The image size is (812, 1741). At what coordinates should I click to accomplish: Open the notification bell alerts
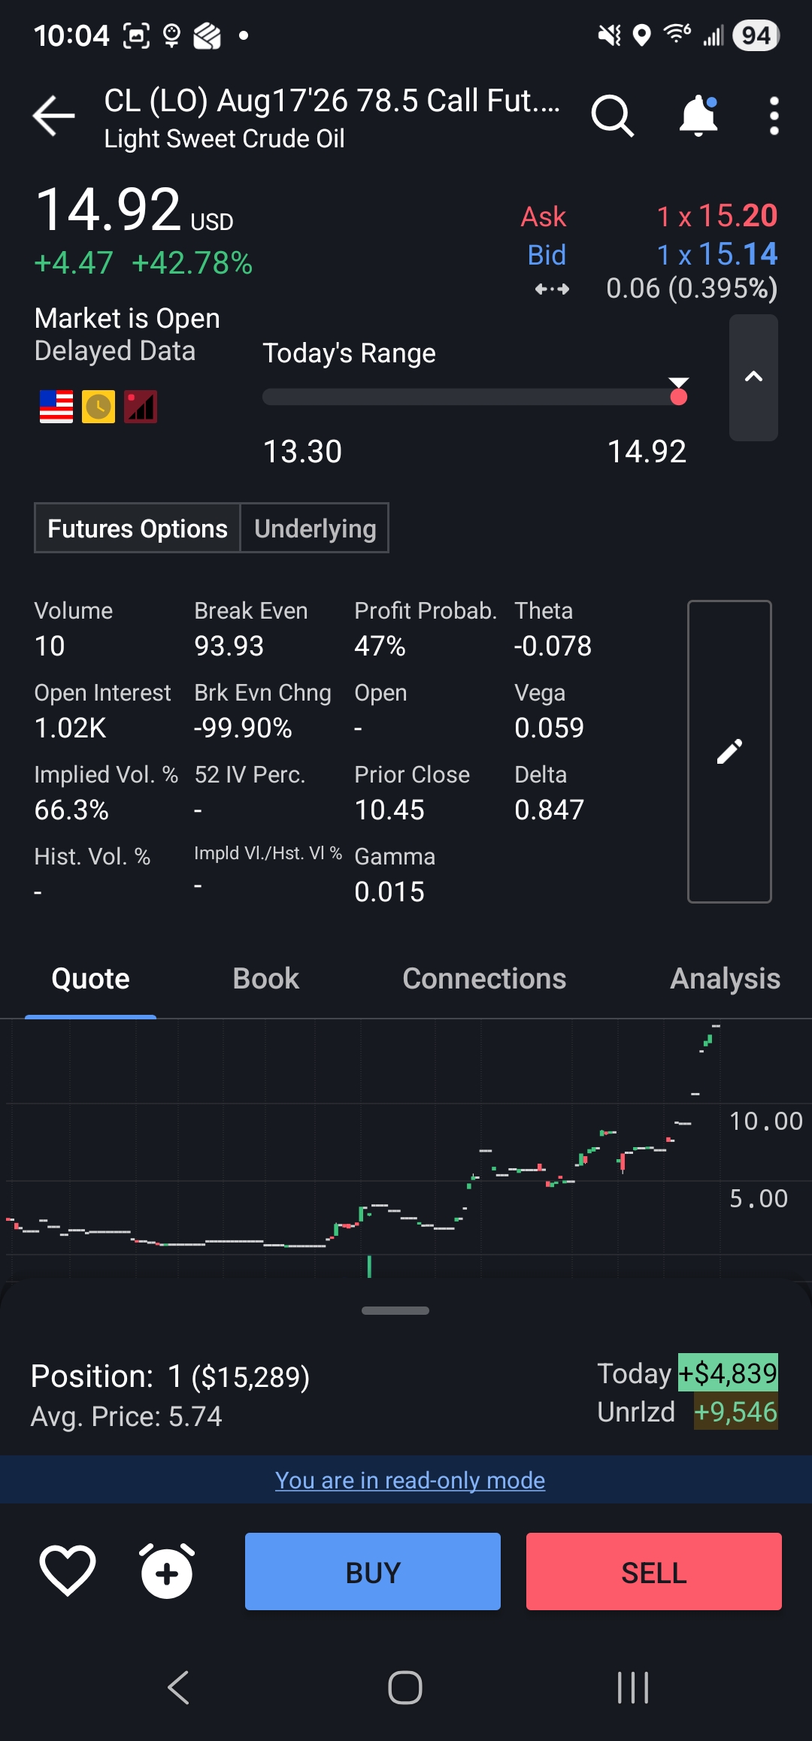click(x=698, y=116)
